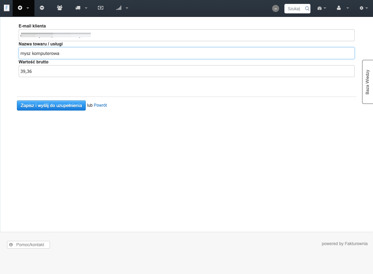Click Zapisz i wyślij do uzupełnienia button
Image resolution: width=373 pixels, height=274 pixels.
[x=51, y=106]
